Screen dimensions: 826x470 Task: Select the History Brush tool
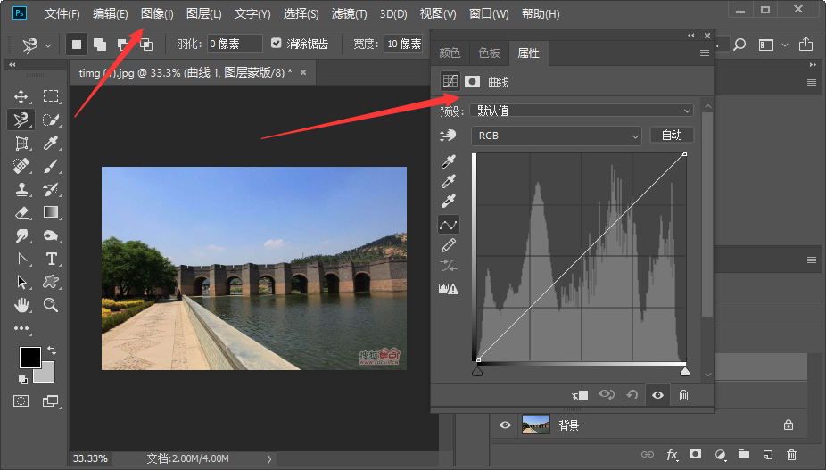point(51,189)
